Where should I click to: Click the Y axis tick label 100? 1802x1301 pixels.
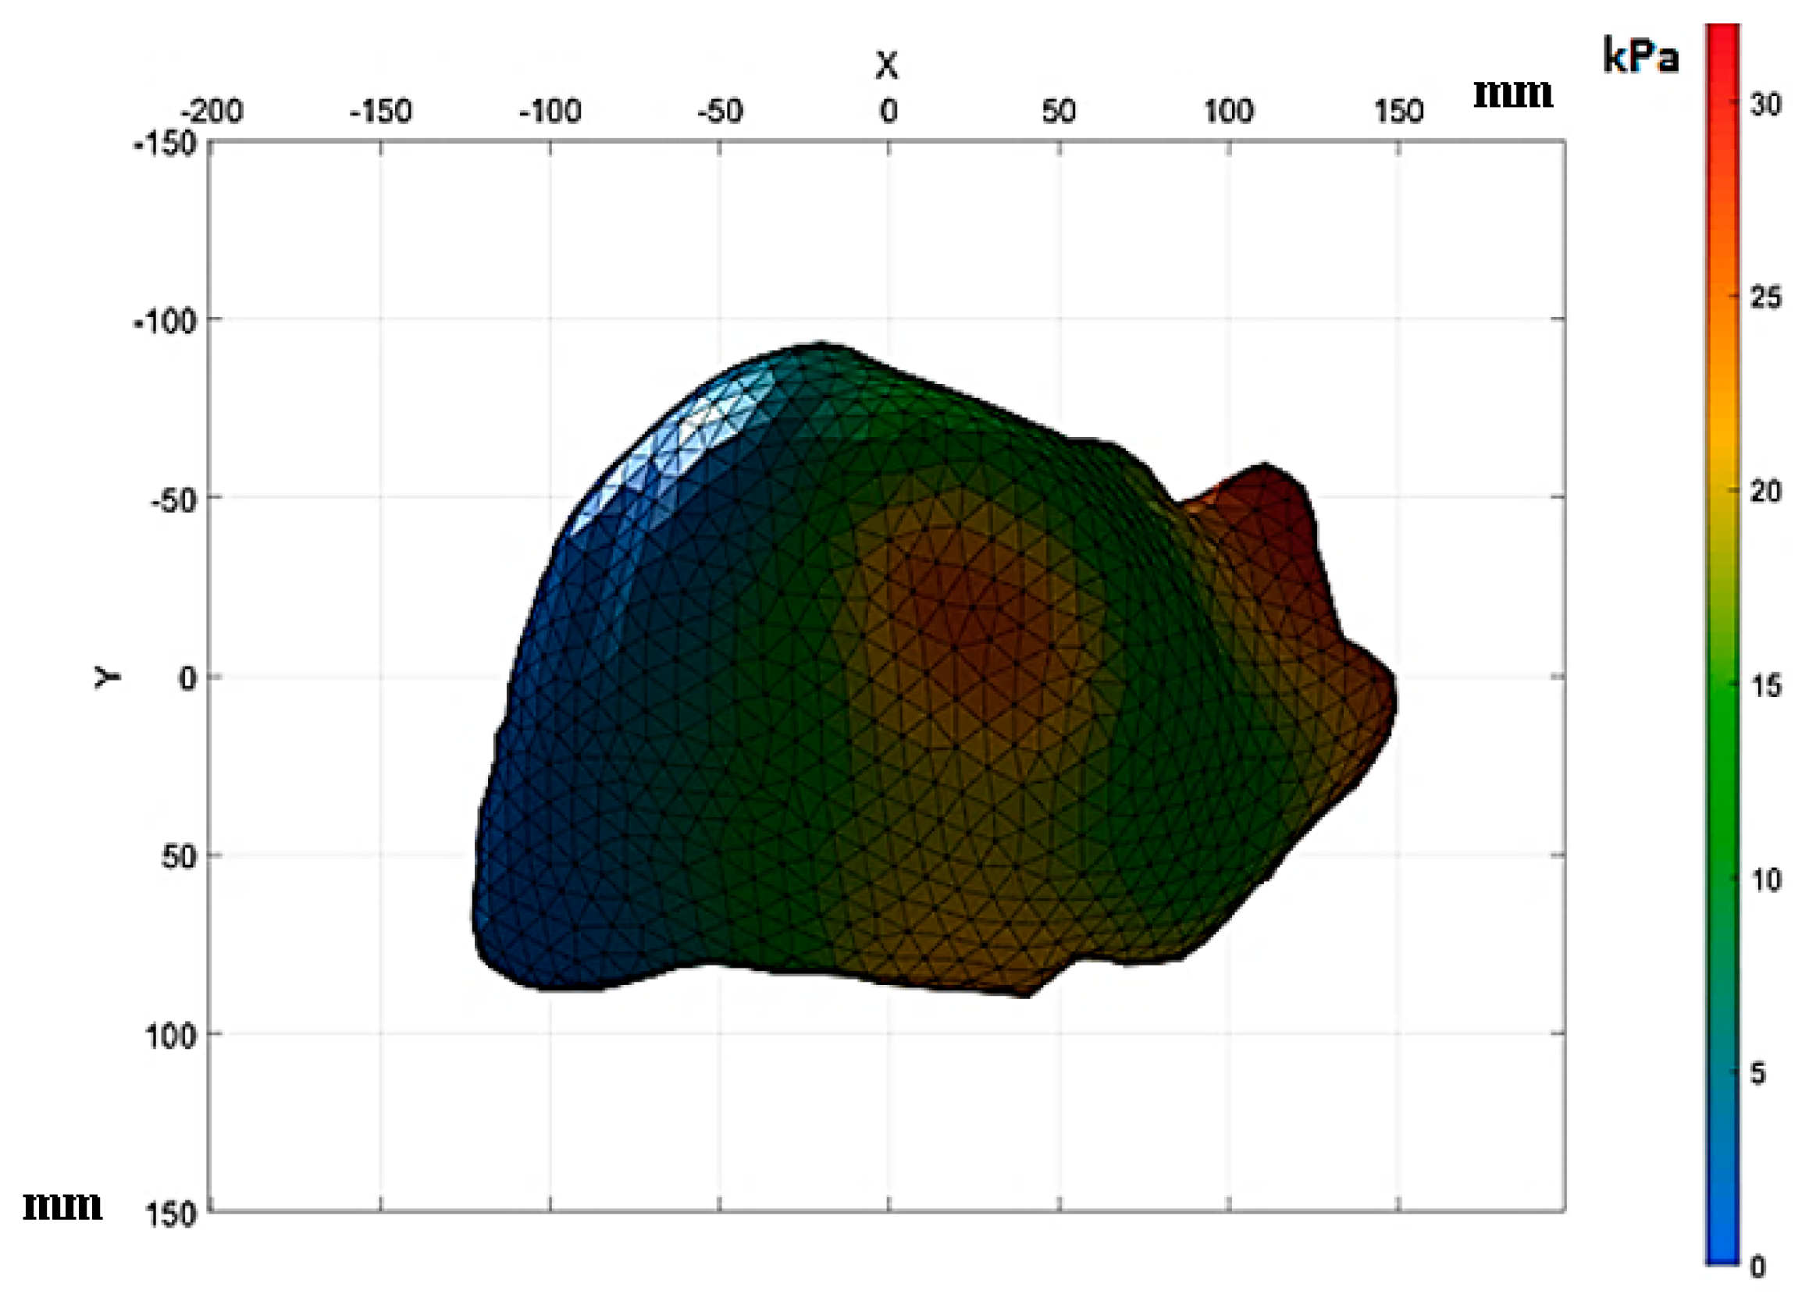(x=170, y=1036)
